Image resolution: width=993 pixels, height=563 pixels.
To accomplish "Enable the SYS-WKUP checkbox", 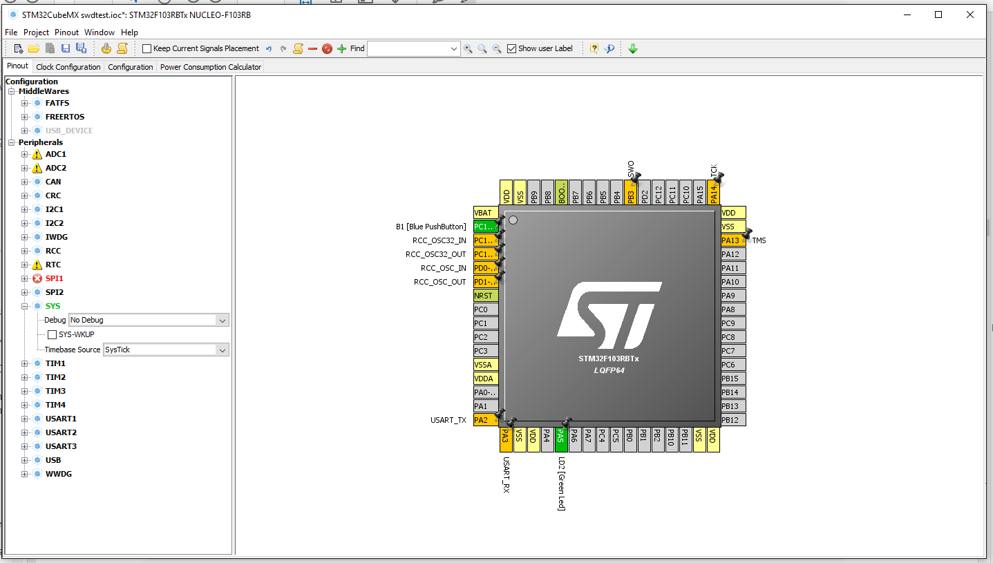I will 53,334.
